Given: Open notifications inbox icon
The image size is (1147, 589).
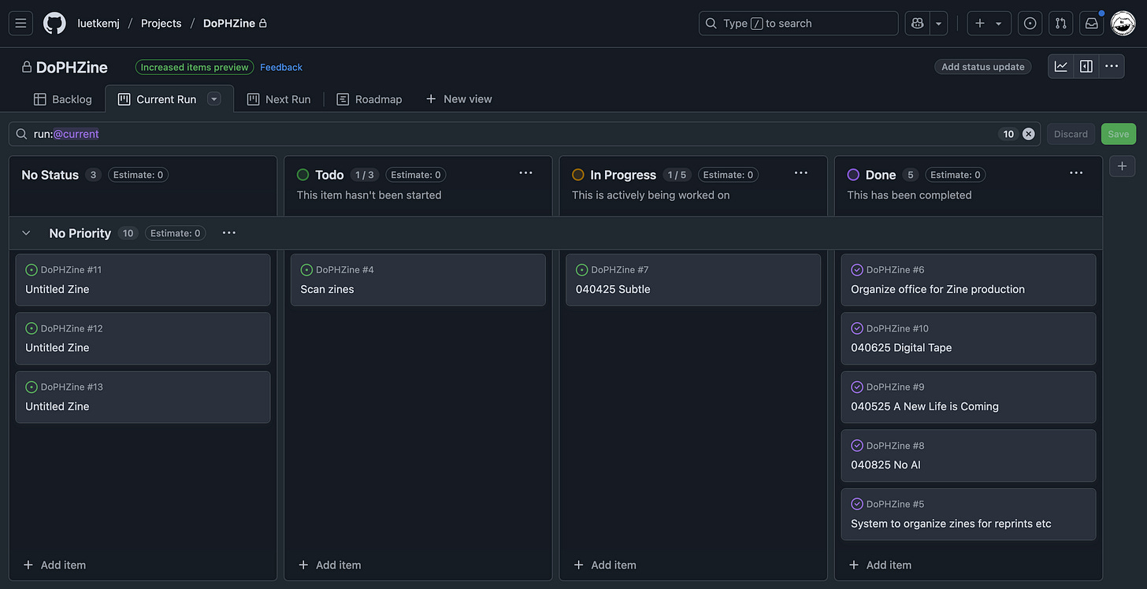Looking at the screenshot, I should coord(1092,24).
